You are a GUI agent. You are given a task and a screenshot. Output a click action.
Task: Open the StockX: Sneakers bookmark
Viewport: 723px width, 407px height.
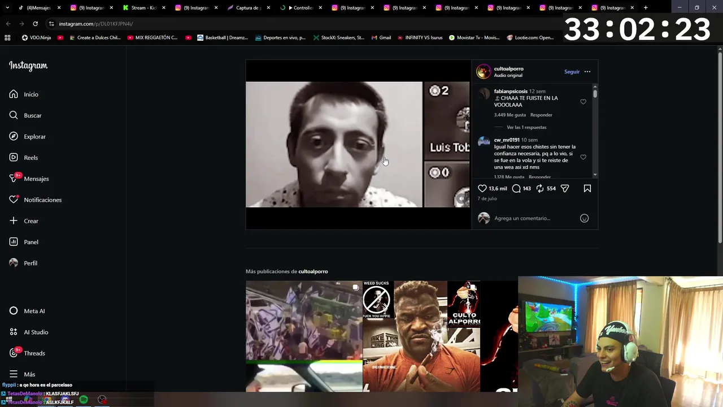[339, 38]
